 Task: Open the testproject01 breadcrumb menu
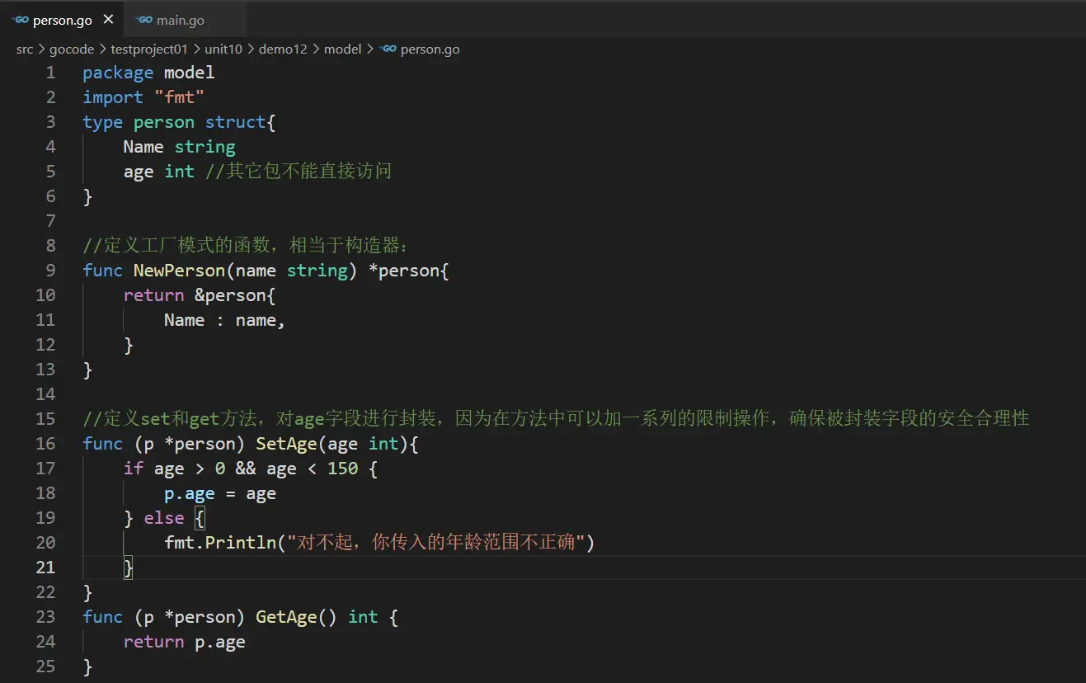tap(149, 49)
